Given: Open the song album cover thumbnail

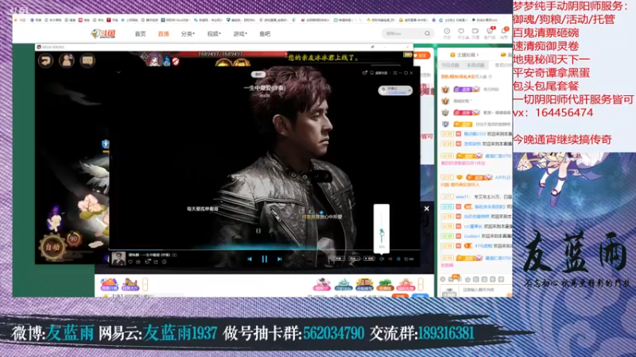Looking at the screenshot, I should pos(118,259).
